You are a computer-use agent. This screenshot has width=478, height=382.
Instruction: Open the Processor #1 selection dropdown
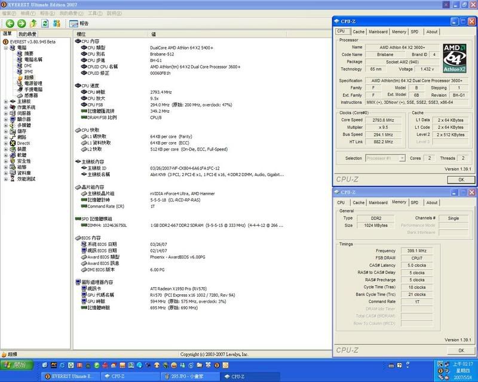[x=402, y=158]
